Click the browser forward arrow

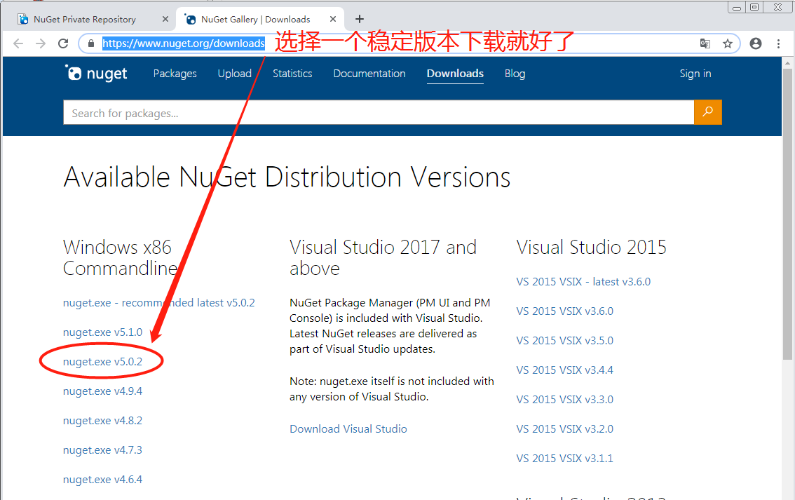point(41,43)
